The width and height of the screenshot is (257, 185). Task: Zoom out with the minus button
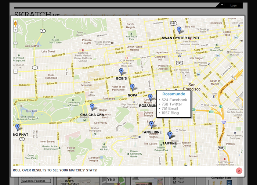pyautogui.click(x=15, y=71)
